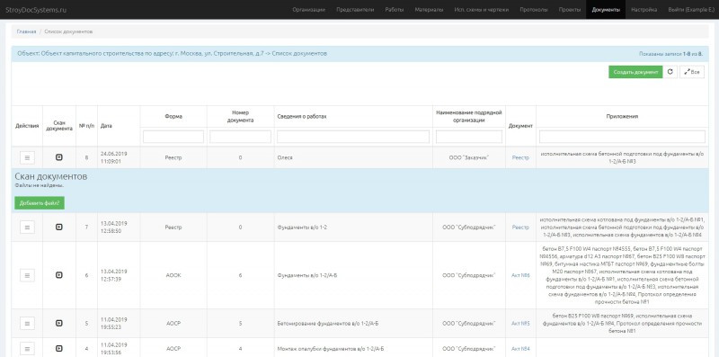Sort by Дата column header
Screen dimensions: 719x357
click(x=106, y=126)
